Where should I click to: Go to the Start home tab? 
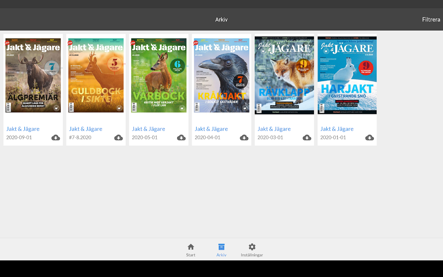(x=191, y=250)
